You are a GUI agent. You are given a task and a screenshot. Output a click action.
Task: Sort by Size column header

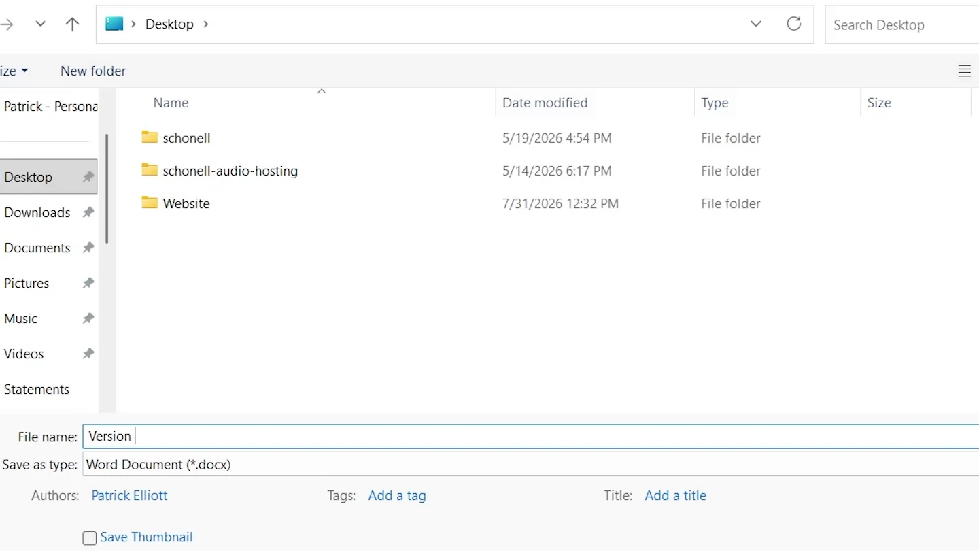coord(879,103)
